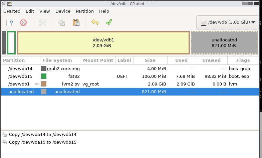Sort by the Size column header
Viewport: 262px width, 158px height.
pyautogui.click(x=150, y=60)
